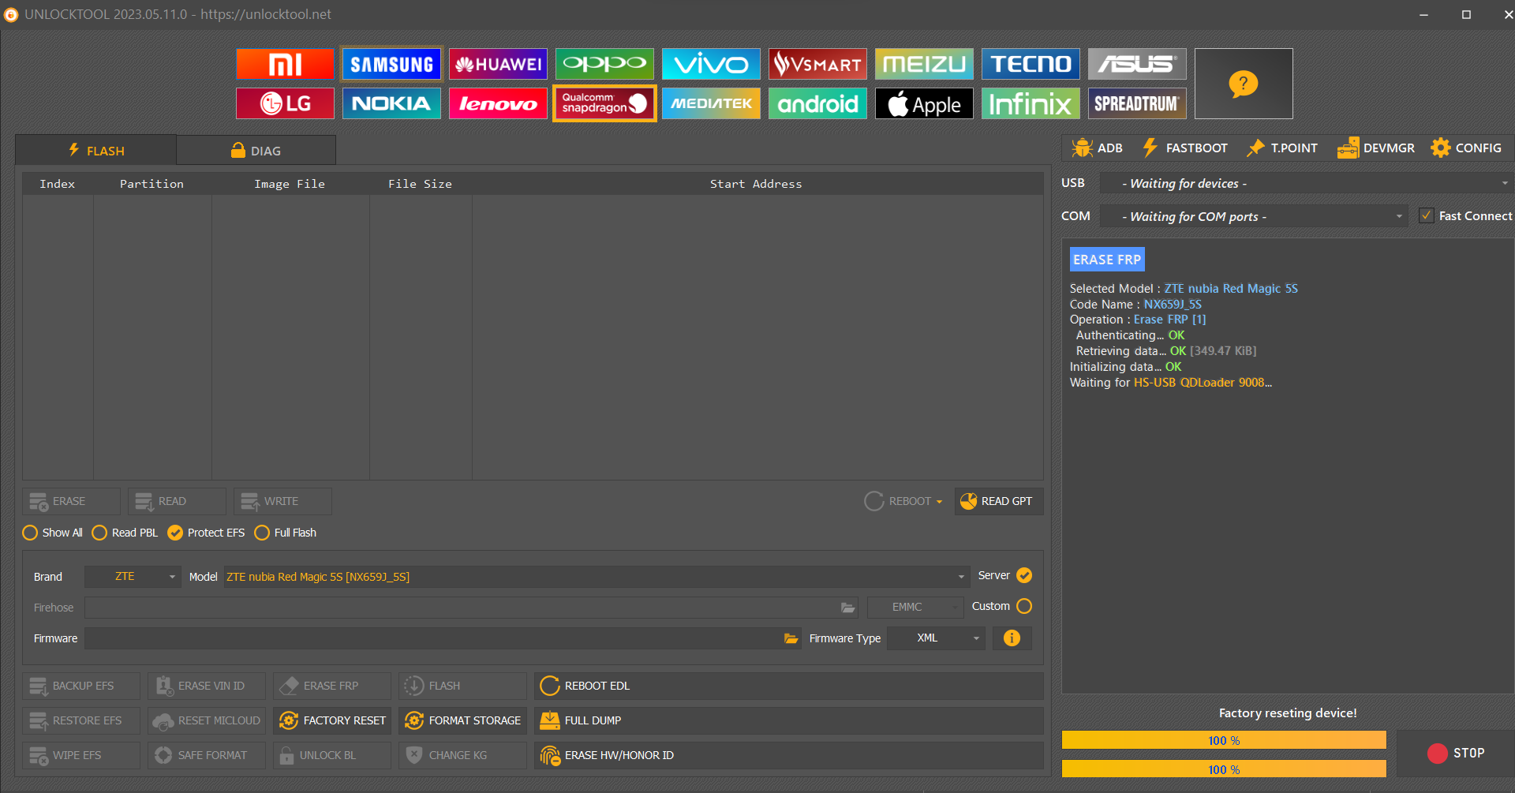
Task: Open the OPPO brand section
Action: point(604,64)
